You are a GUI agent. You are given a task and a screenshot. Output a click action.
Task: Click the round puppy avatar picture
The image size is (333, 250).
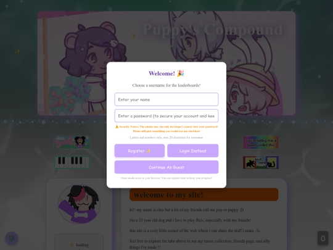click(x=79, y=204)
